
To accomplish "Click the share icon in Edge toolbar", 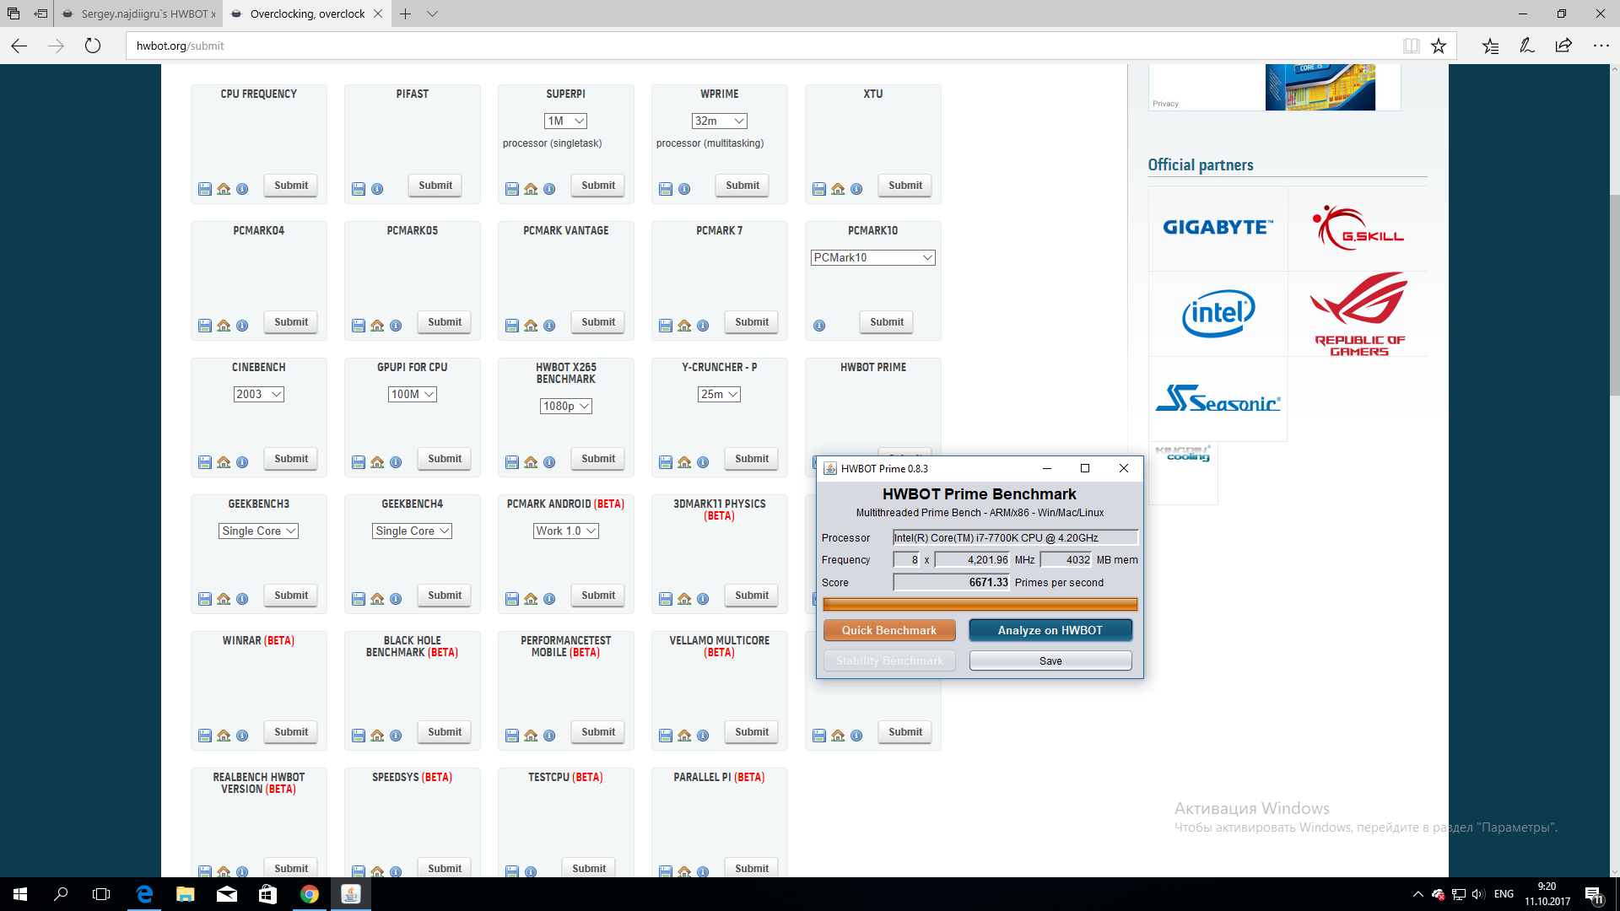I will click(1563, 46).
